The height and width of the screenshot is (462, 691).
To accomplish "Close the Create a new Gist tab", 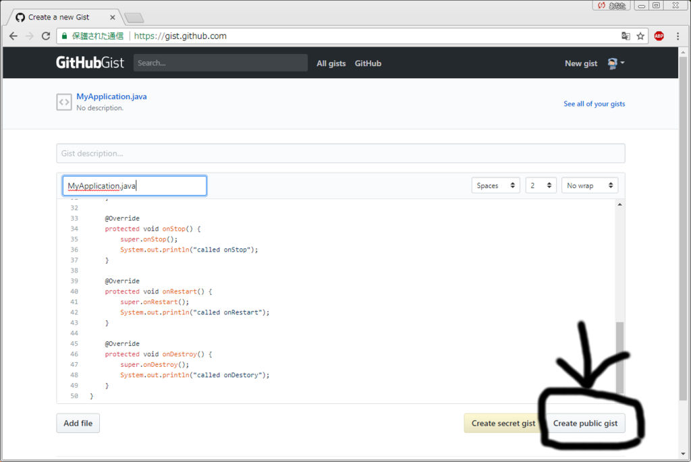I will (113, 17).
